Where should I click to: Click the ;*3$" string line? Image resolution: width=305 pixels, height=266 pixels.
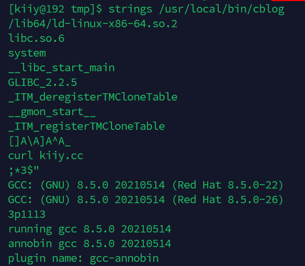24,170
